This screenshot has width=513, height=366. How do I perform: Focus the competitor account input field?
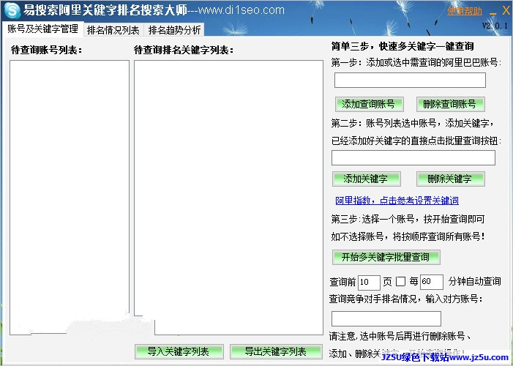tap(386, 318)
